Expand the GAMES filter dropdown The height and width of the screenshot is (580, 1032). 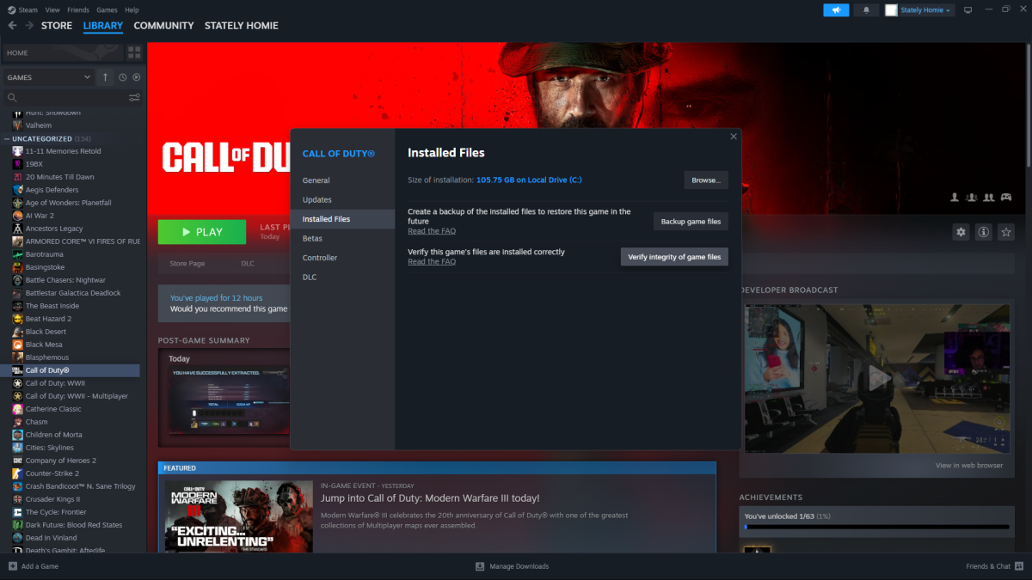point(49,77)
